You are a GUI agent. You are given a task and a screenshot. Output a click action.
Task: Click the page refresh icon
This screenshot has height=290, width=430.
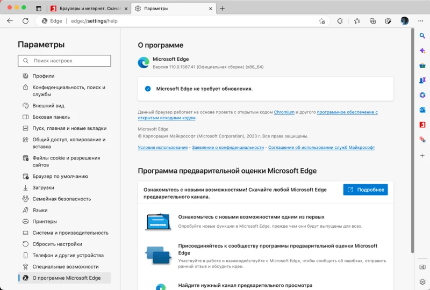(25, 21)
